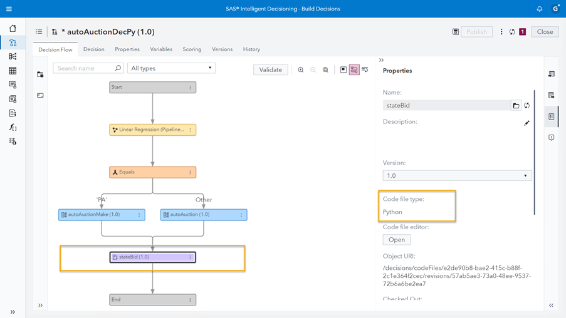The image size is (566, 318).
Task: Open the All types filter dropdown
Action: [x=171, y=68]
